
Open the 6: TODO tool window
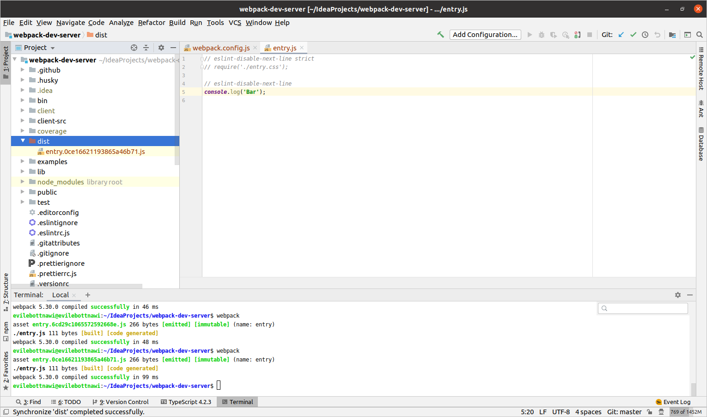tap(66, 402)
